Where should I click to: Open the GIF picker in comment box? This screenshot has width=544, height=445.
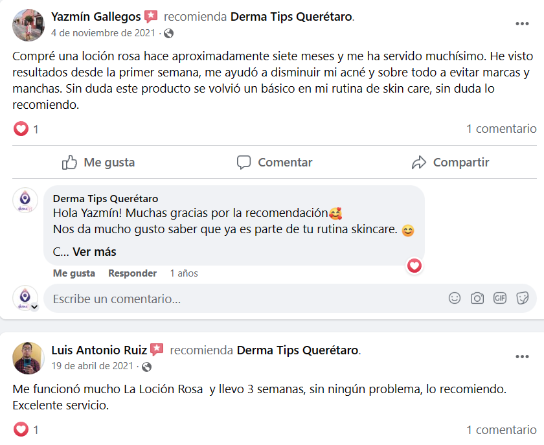[x=499, y=298]
